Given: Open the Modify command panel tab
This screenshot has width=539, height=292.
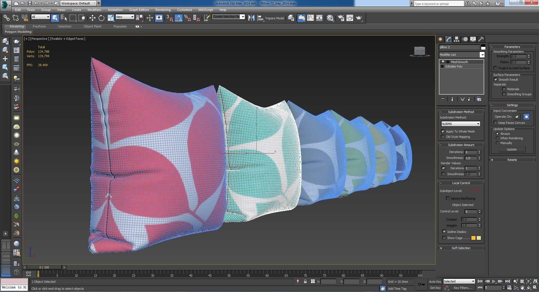Looking at the screenshot, I should pyautogui.click(x=449, y=39).
